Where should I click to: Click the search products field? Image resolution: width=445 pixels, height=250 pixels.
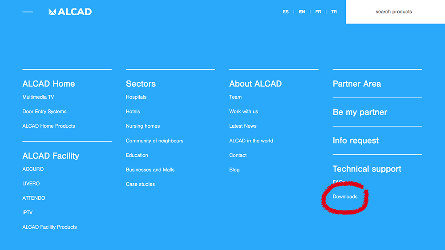pos(395,12)
